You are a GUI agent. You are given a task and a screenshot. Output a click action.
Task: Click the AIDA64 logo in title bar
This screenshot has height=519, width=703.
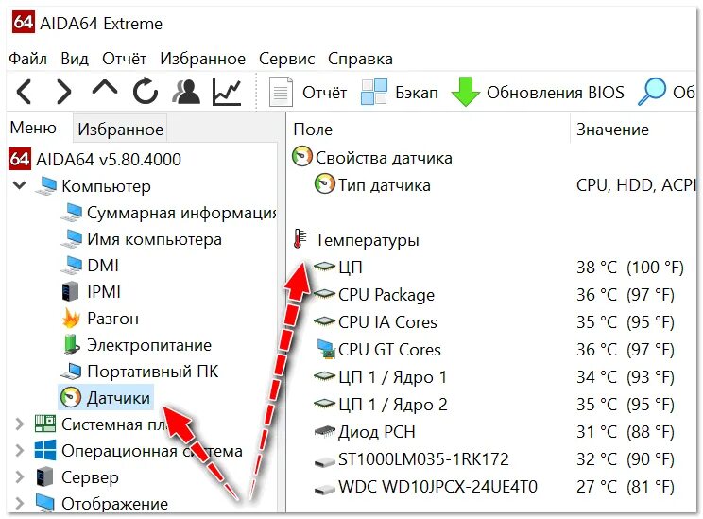click(x=23, y=22)
